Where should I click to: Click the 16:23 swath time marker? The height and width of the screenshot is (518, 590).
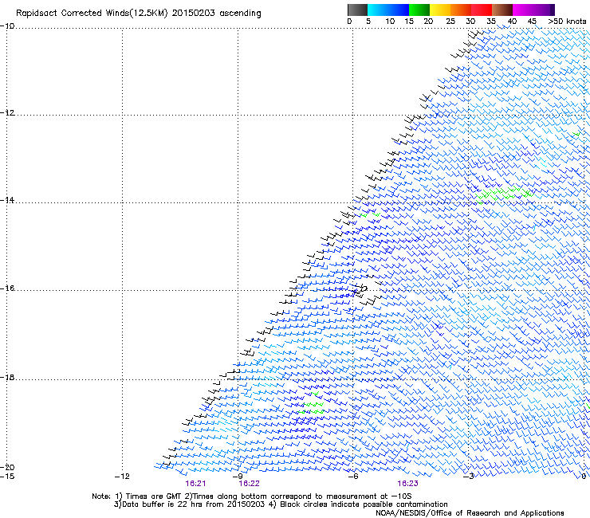click(x=408, y=484)
